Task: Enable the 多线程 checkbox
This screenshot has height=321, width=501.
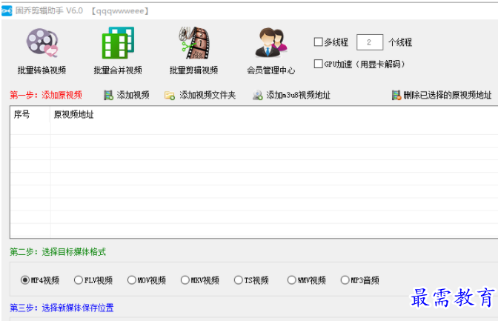Action: (x=318, y=42)
